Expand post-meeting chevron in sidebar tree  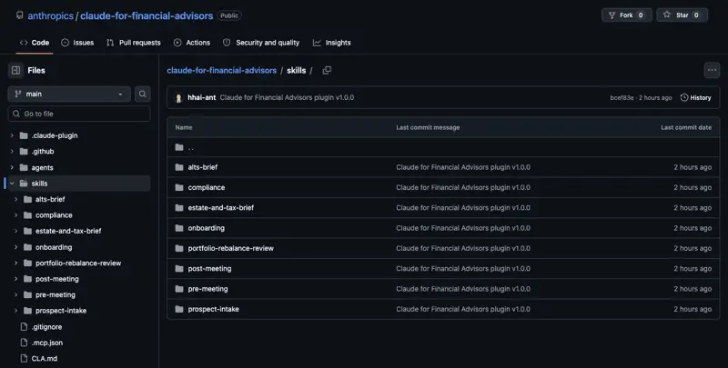tap(15, 279)
